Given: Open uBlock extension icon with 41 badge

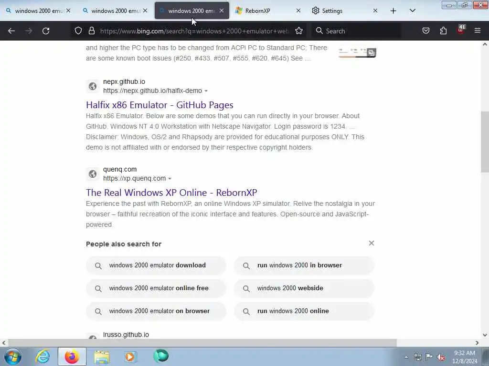Looking at the screenshot, I should (x=461, y=30).
